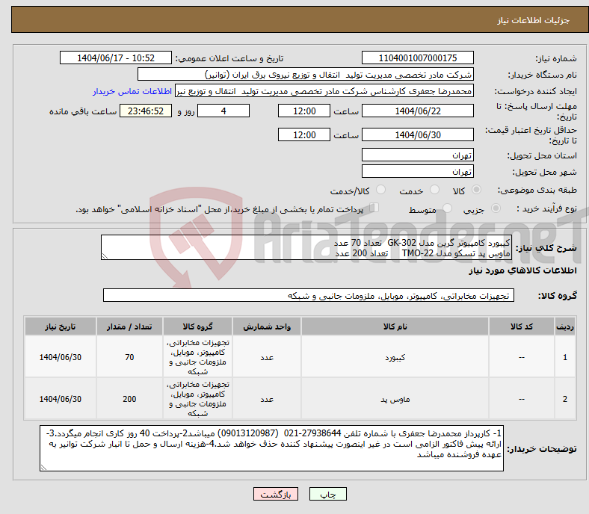Click date cell in کیبورد row
The image size is (589, 514).
[x=61, y=356]
